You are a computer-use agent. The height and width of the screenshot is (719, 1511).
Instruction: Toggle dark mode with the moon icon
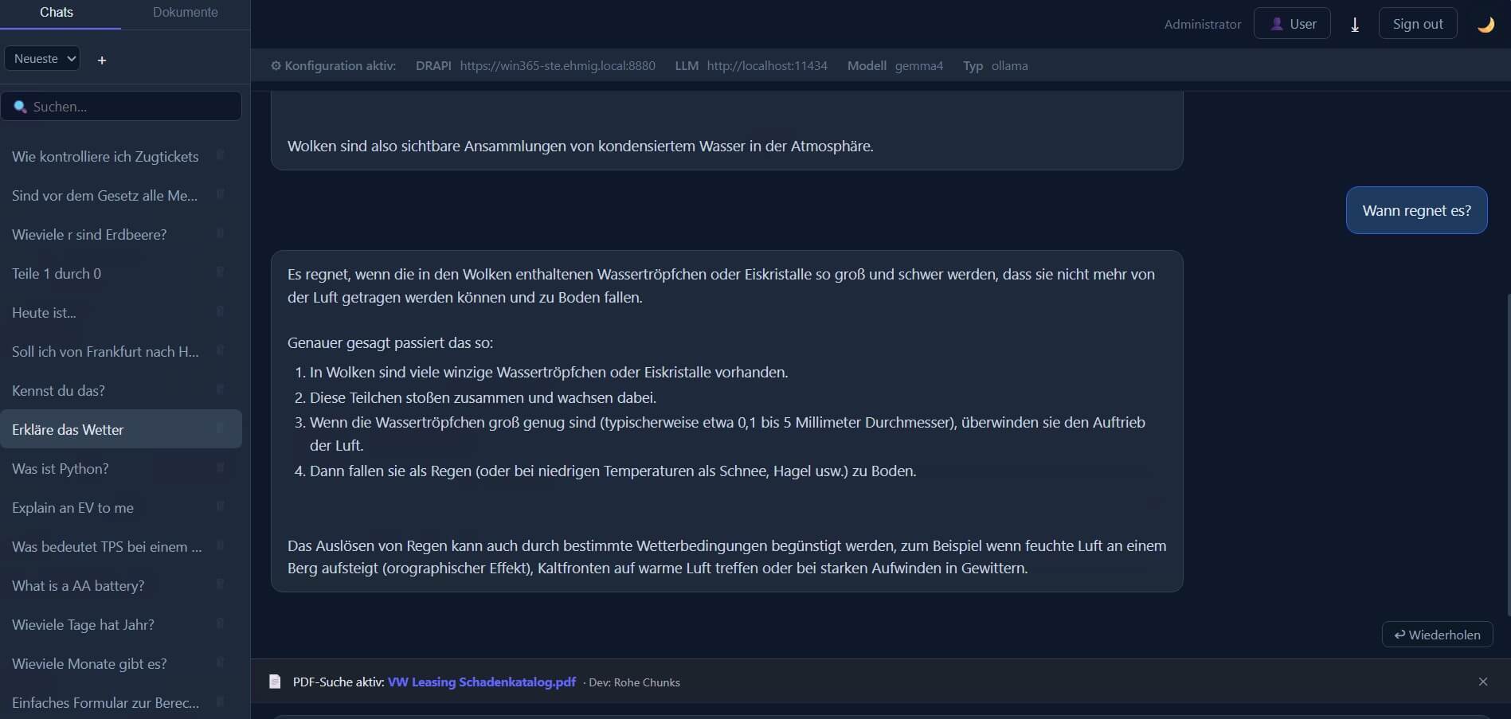(x=1485, y=24)
